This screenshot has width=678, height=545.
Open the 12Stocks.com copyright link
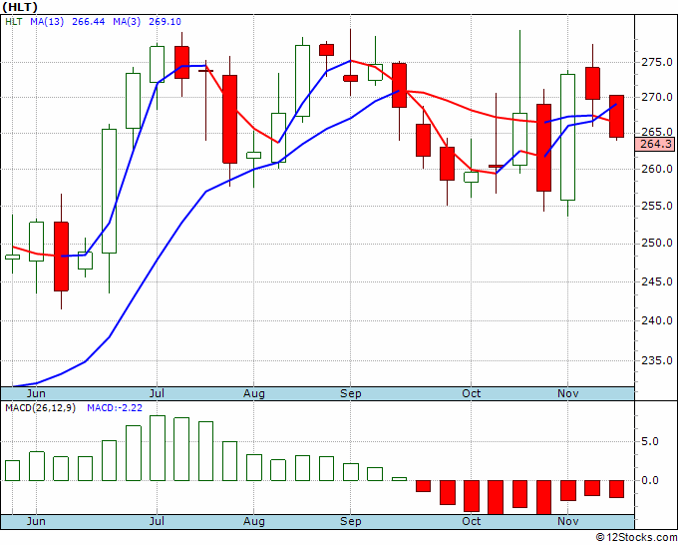tap(636, 538)
